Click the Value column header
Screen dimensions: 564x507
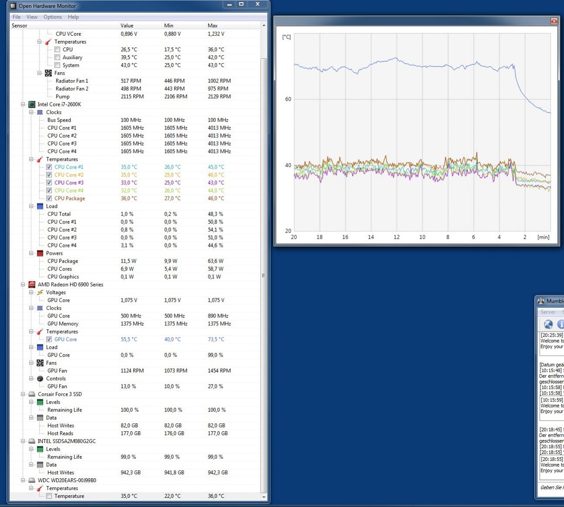(140, 26)
